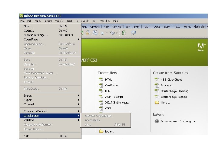Switch to the Data insert tab

click(157, 27)
